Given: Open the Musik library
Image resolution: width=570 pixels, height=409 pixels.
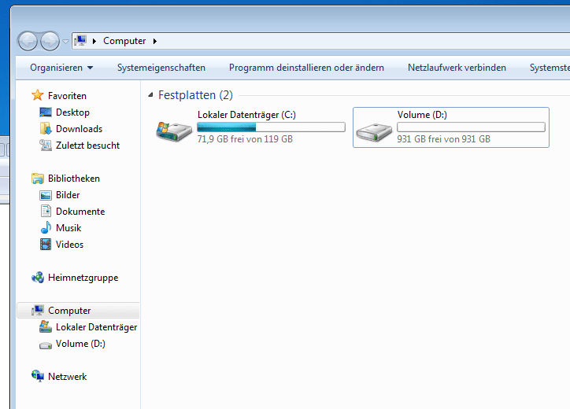Looking at the screenshot, I should pyautogui.click(x=68, y=228).
